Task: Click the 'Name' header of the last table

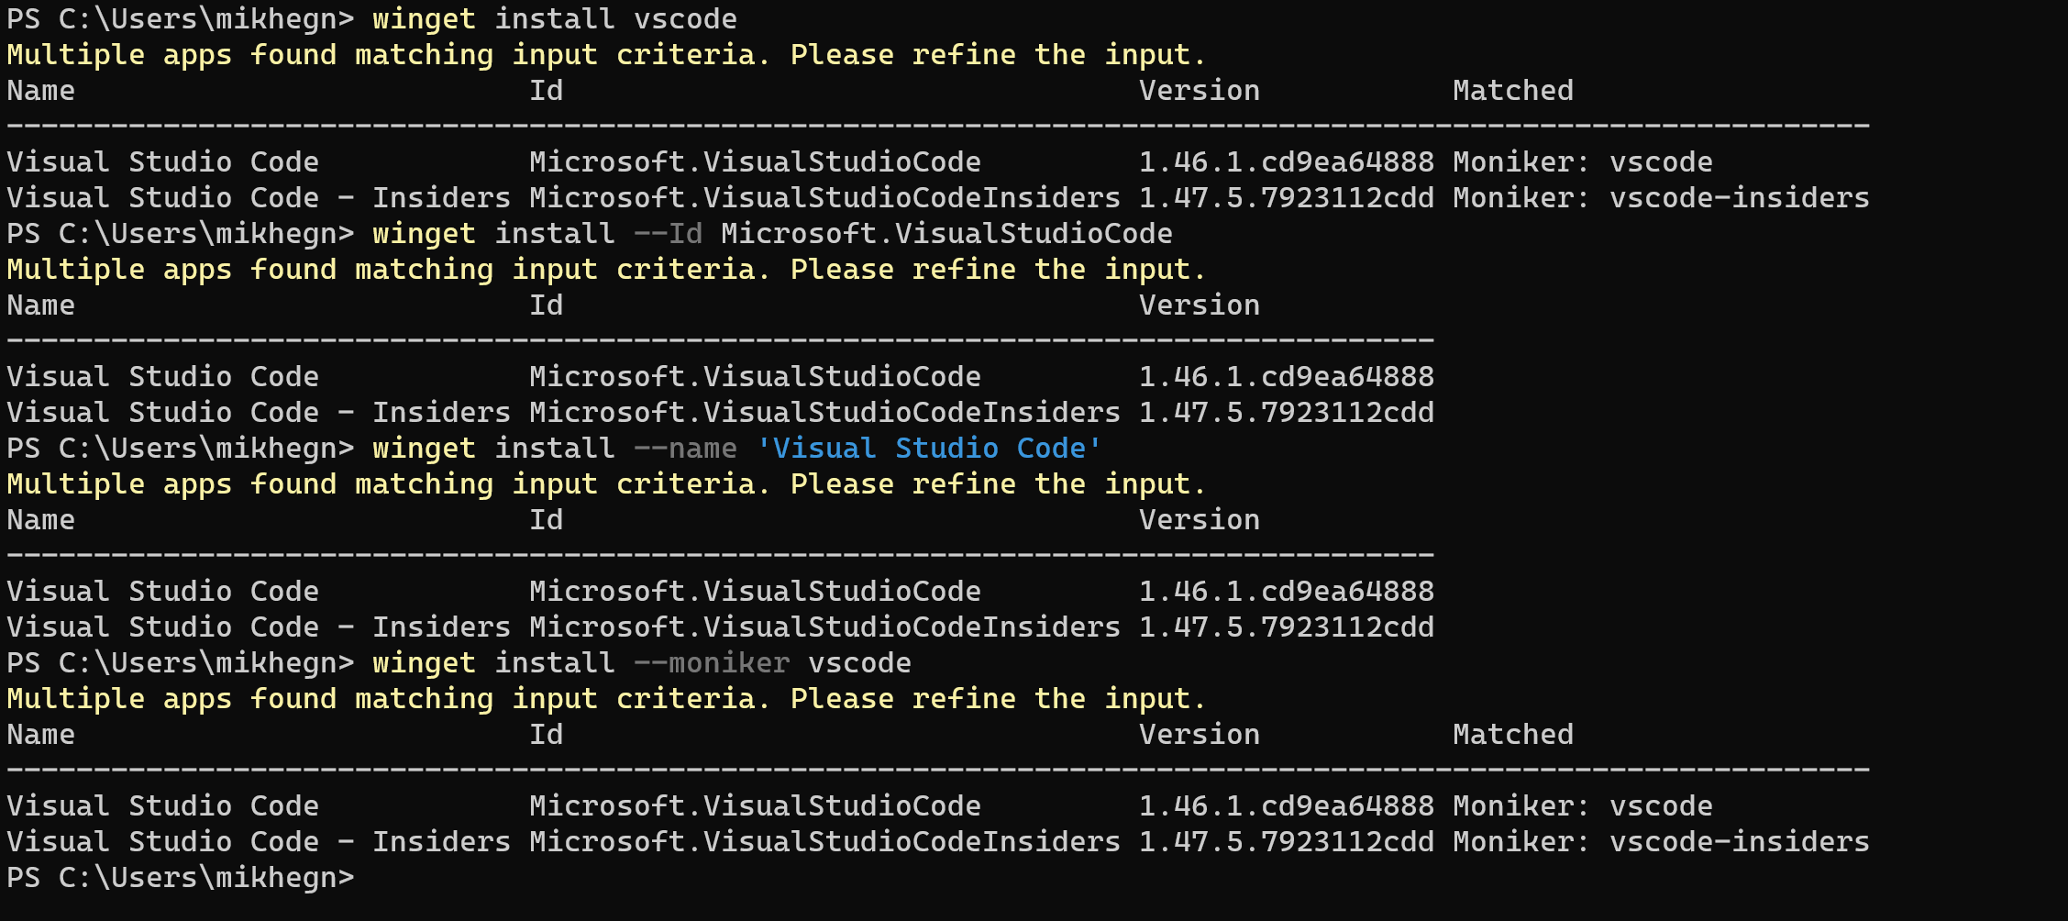Action: pos(41,735)
